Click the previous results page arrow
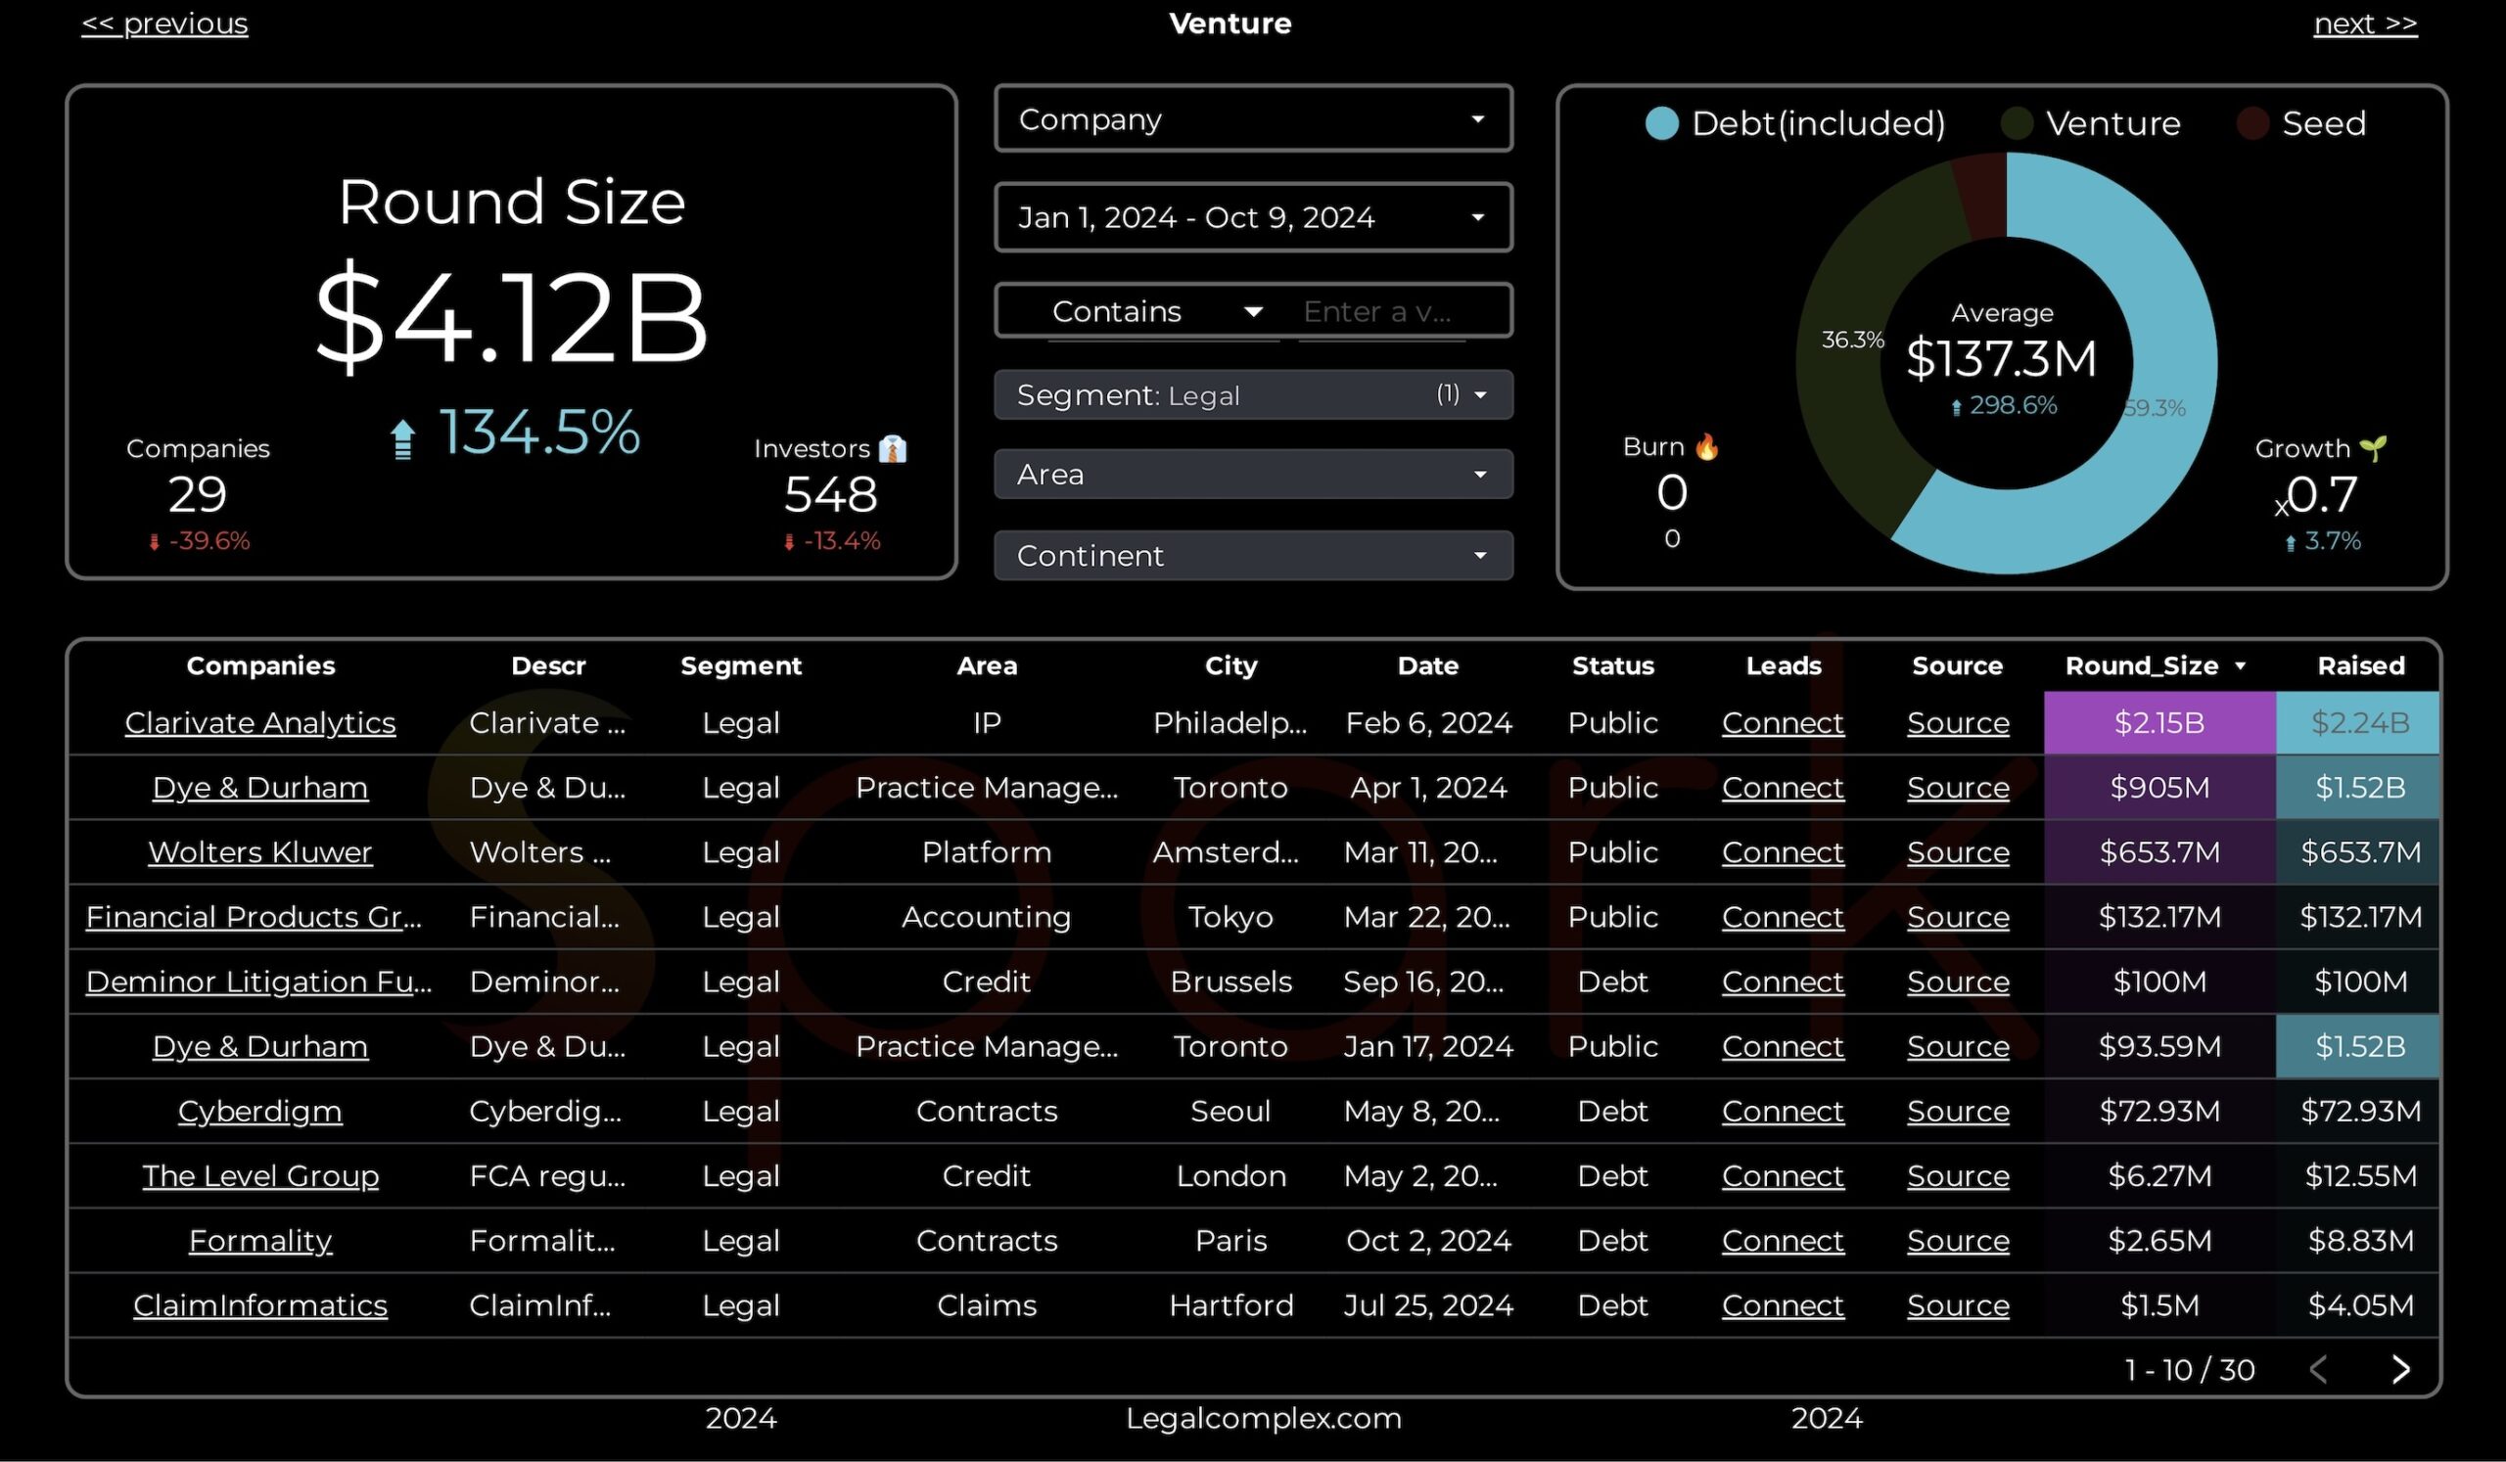 click(2318, 1370)
